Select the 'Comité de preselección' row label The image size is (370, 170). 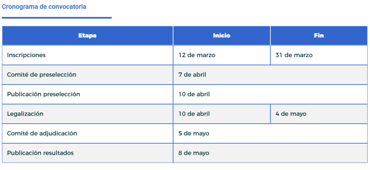point(42,75)
